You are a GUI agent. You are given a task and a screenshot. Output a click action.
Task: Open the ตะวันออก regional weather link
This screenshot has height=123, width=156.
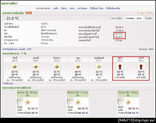(x=83, y=9)
